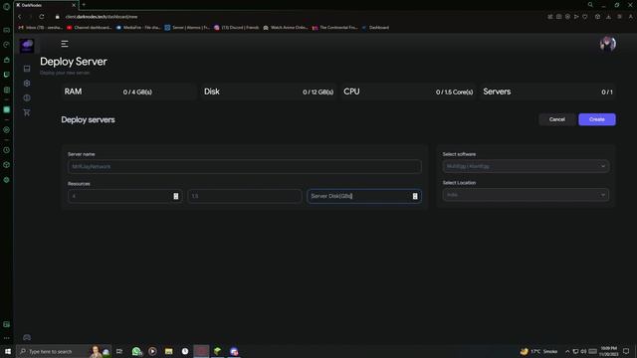637x358 pixels.
Task: Open the taskbar date and time
Action: (x=608, y=351)
